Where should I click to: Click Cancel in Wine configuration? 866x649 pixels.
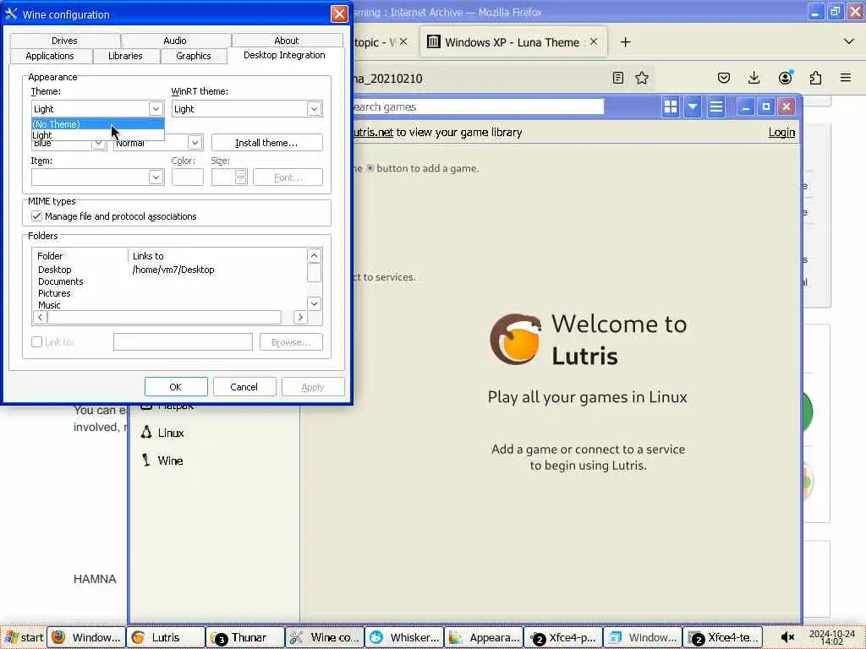pyautogui.click(x=244, y=387)
